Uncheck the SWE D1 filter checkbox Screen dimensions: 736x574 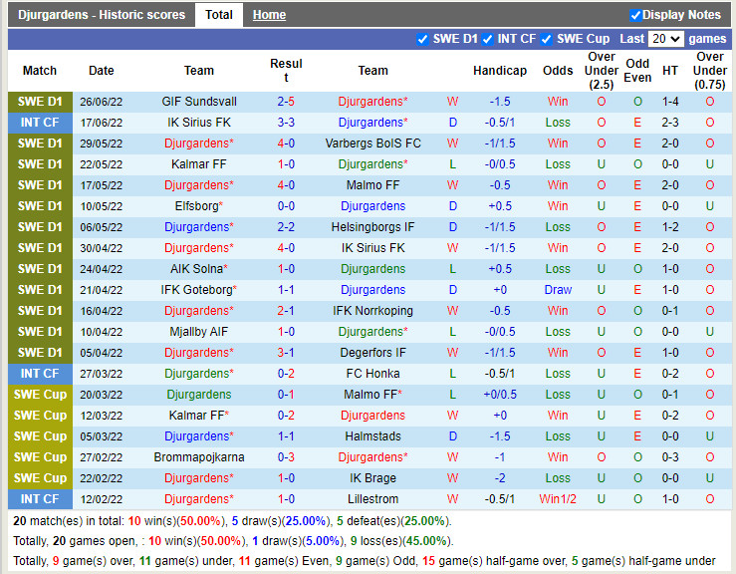tap(423, 39)
